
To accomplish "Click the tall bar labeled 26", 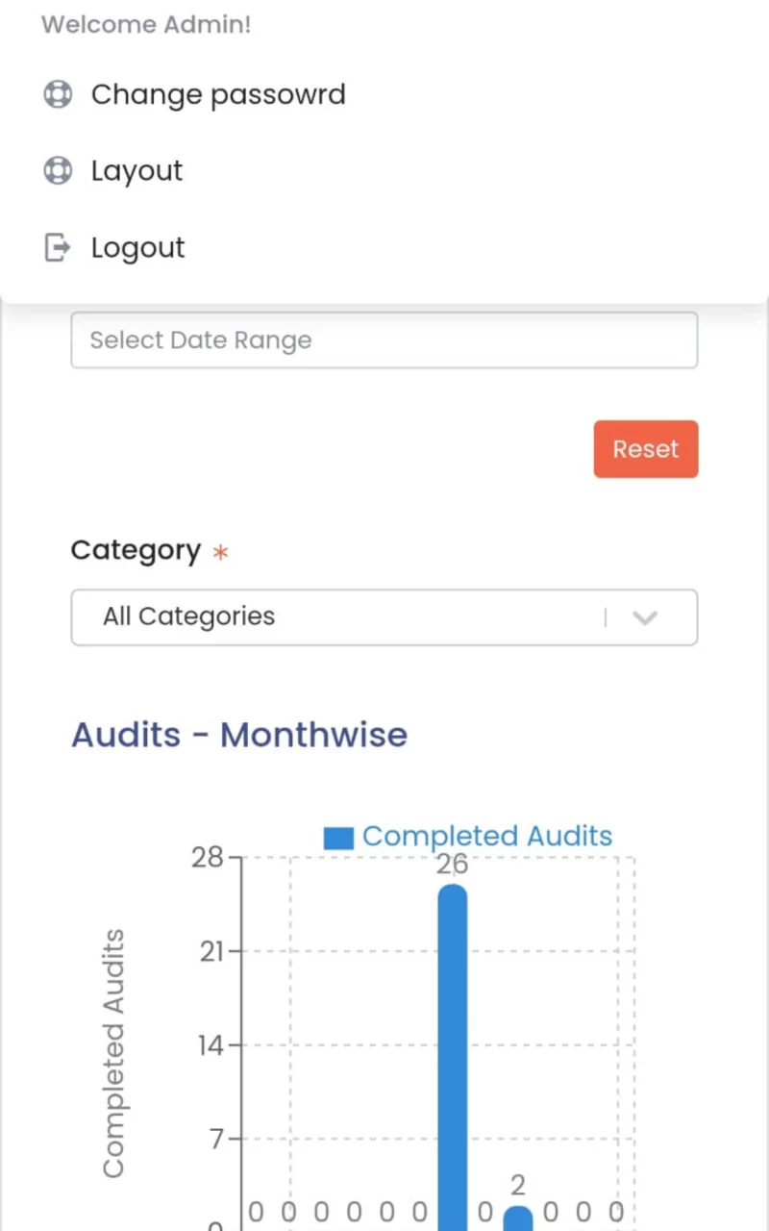I will pos(453,1057).
